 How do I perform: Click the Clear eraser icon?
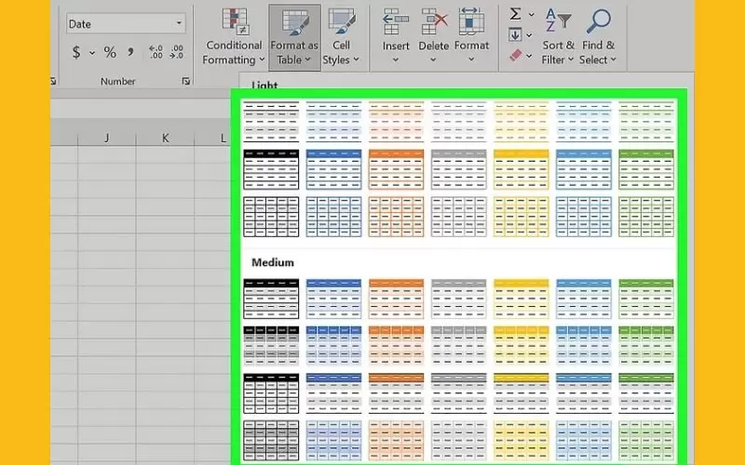[516, 55]
